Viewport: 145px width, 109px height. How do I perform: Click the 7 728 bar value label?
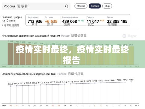(x=17, y=42)
